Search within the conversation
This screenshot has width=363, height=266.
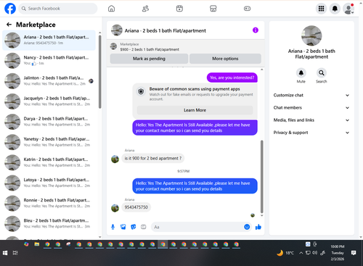coord(322,72)
